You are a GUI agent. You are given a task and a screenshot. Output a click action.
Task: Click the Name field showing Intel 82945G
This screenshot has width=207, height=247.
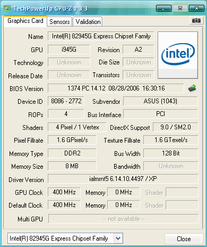point(101,36)
